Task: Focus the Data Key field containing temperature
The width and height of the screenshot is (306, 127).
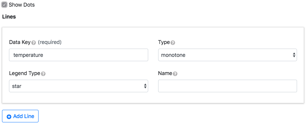Action: [78, 55]
